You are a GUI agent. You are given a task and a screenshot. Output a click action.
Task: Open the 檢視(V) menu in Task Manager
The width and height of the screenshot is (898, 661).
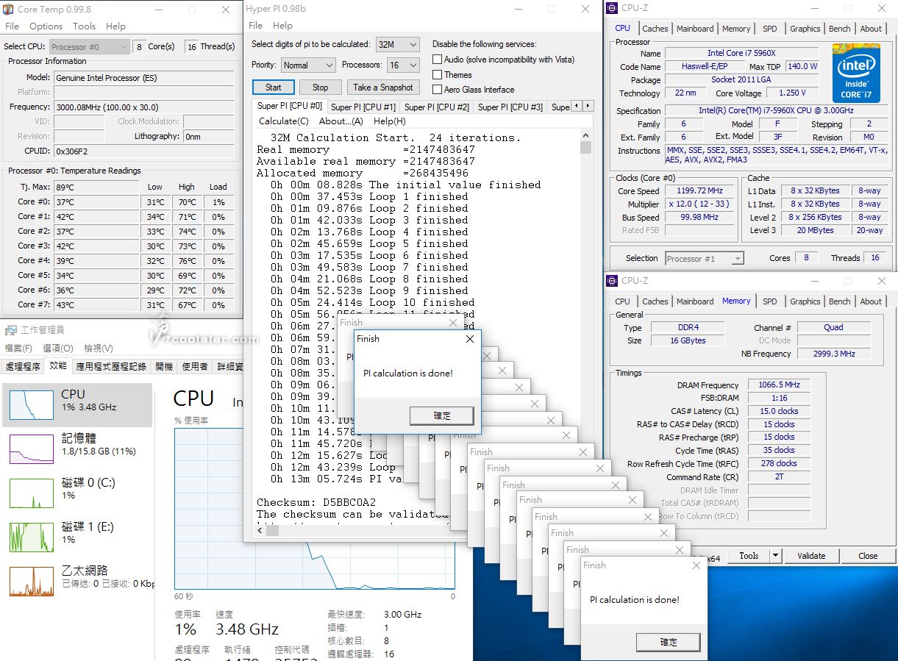(x=97, y=349)
